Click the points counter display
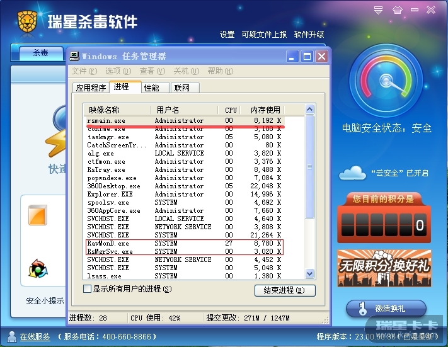This screenshot has height=347, width=448. click(384, 225)
